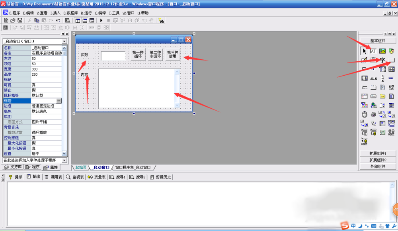Select the timer clock component icon
Image resolution: width=398 pixels, height=231 pixels.
pyautogui.click(x=364, y=114)
